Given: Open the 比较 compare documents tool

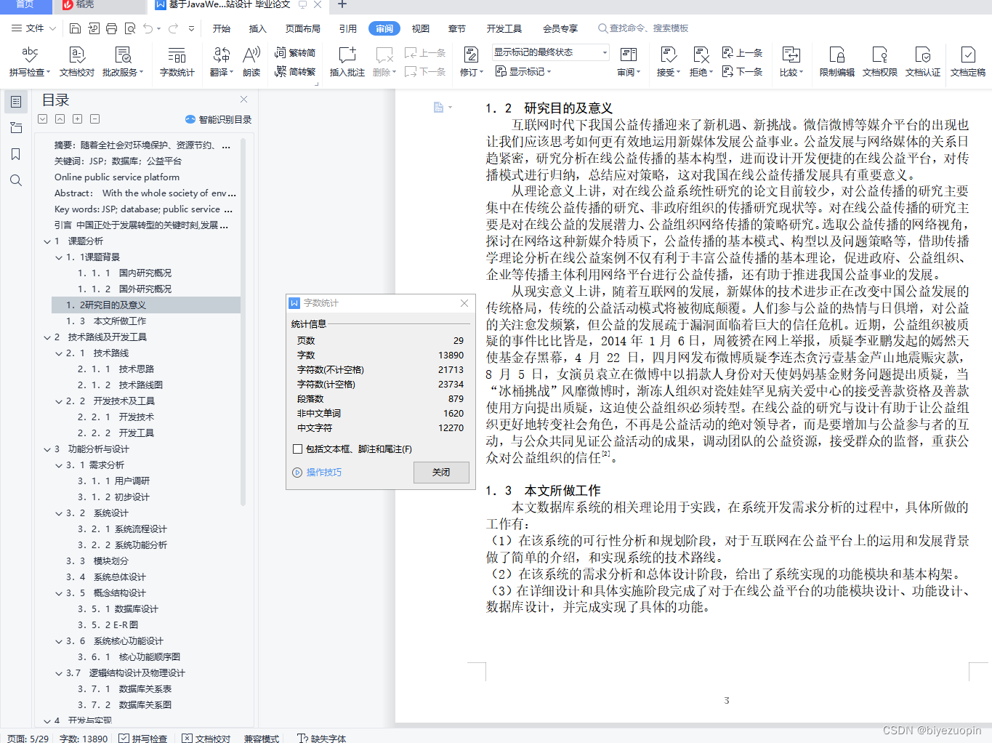Looking at the screenshot, I should 791,62.
